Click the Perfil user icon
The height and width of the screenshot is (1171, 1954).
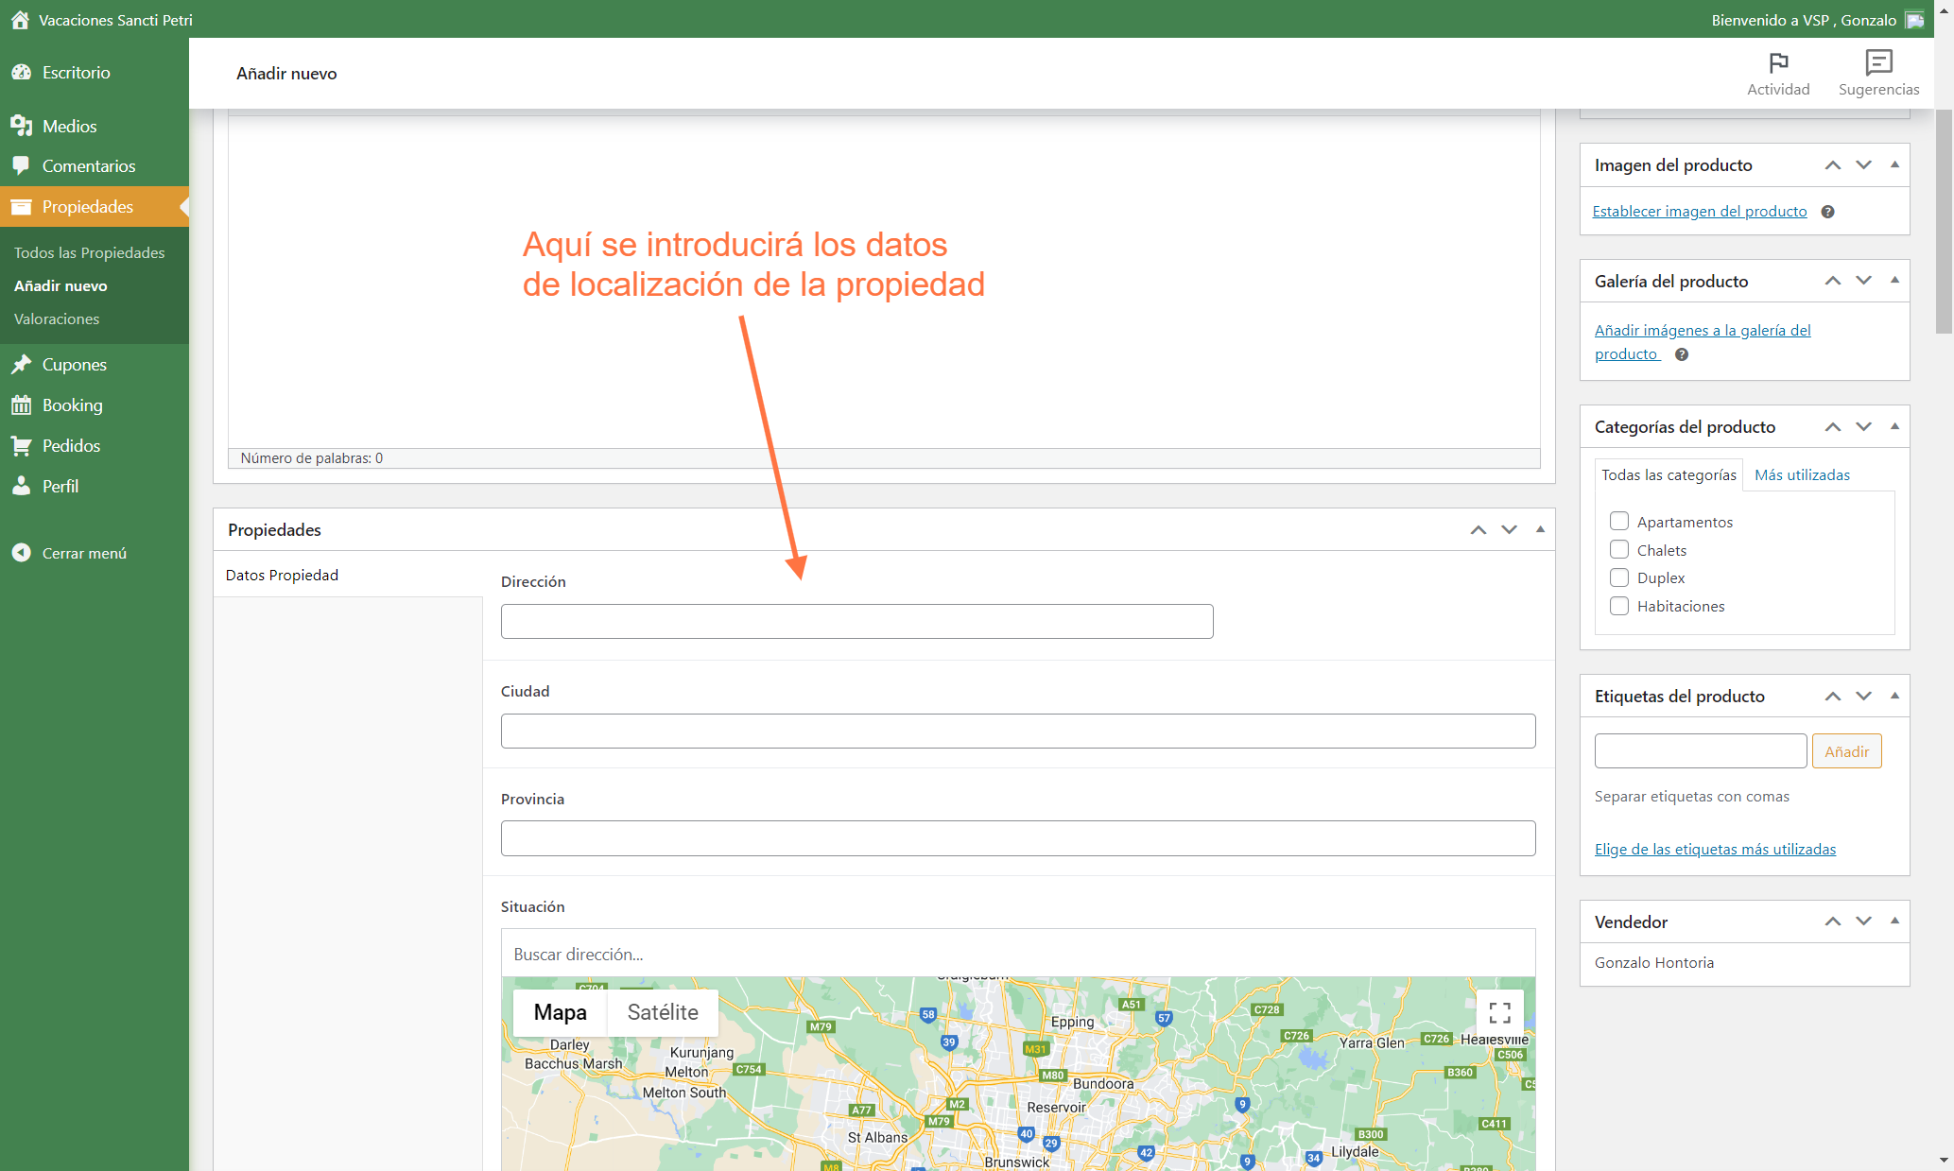(21, 486)
